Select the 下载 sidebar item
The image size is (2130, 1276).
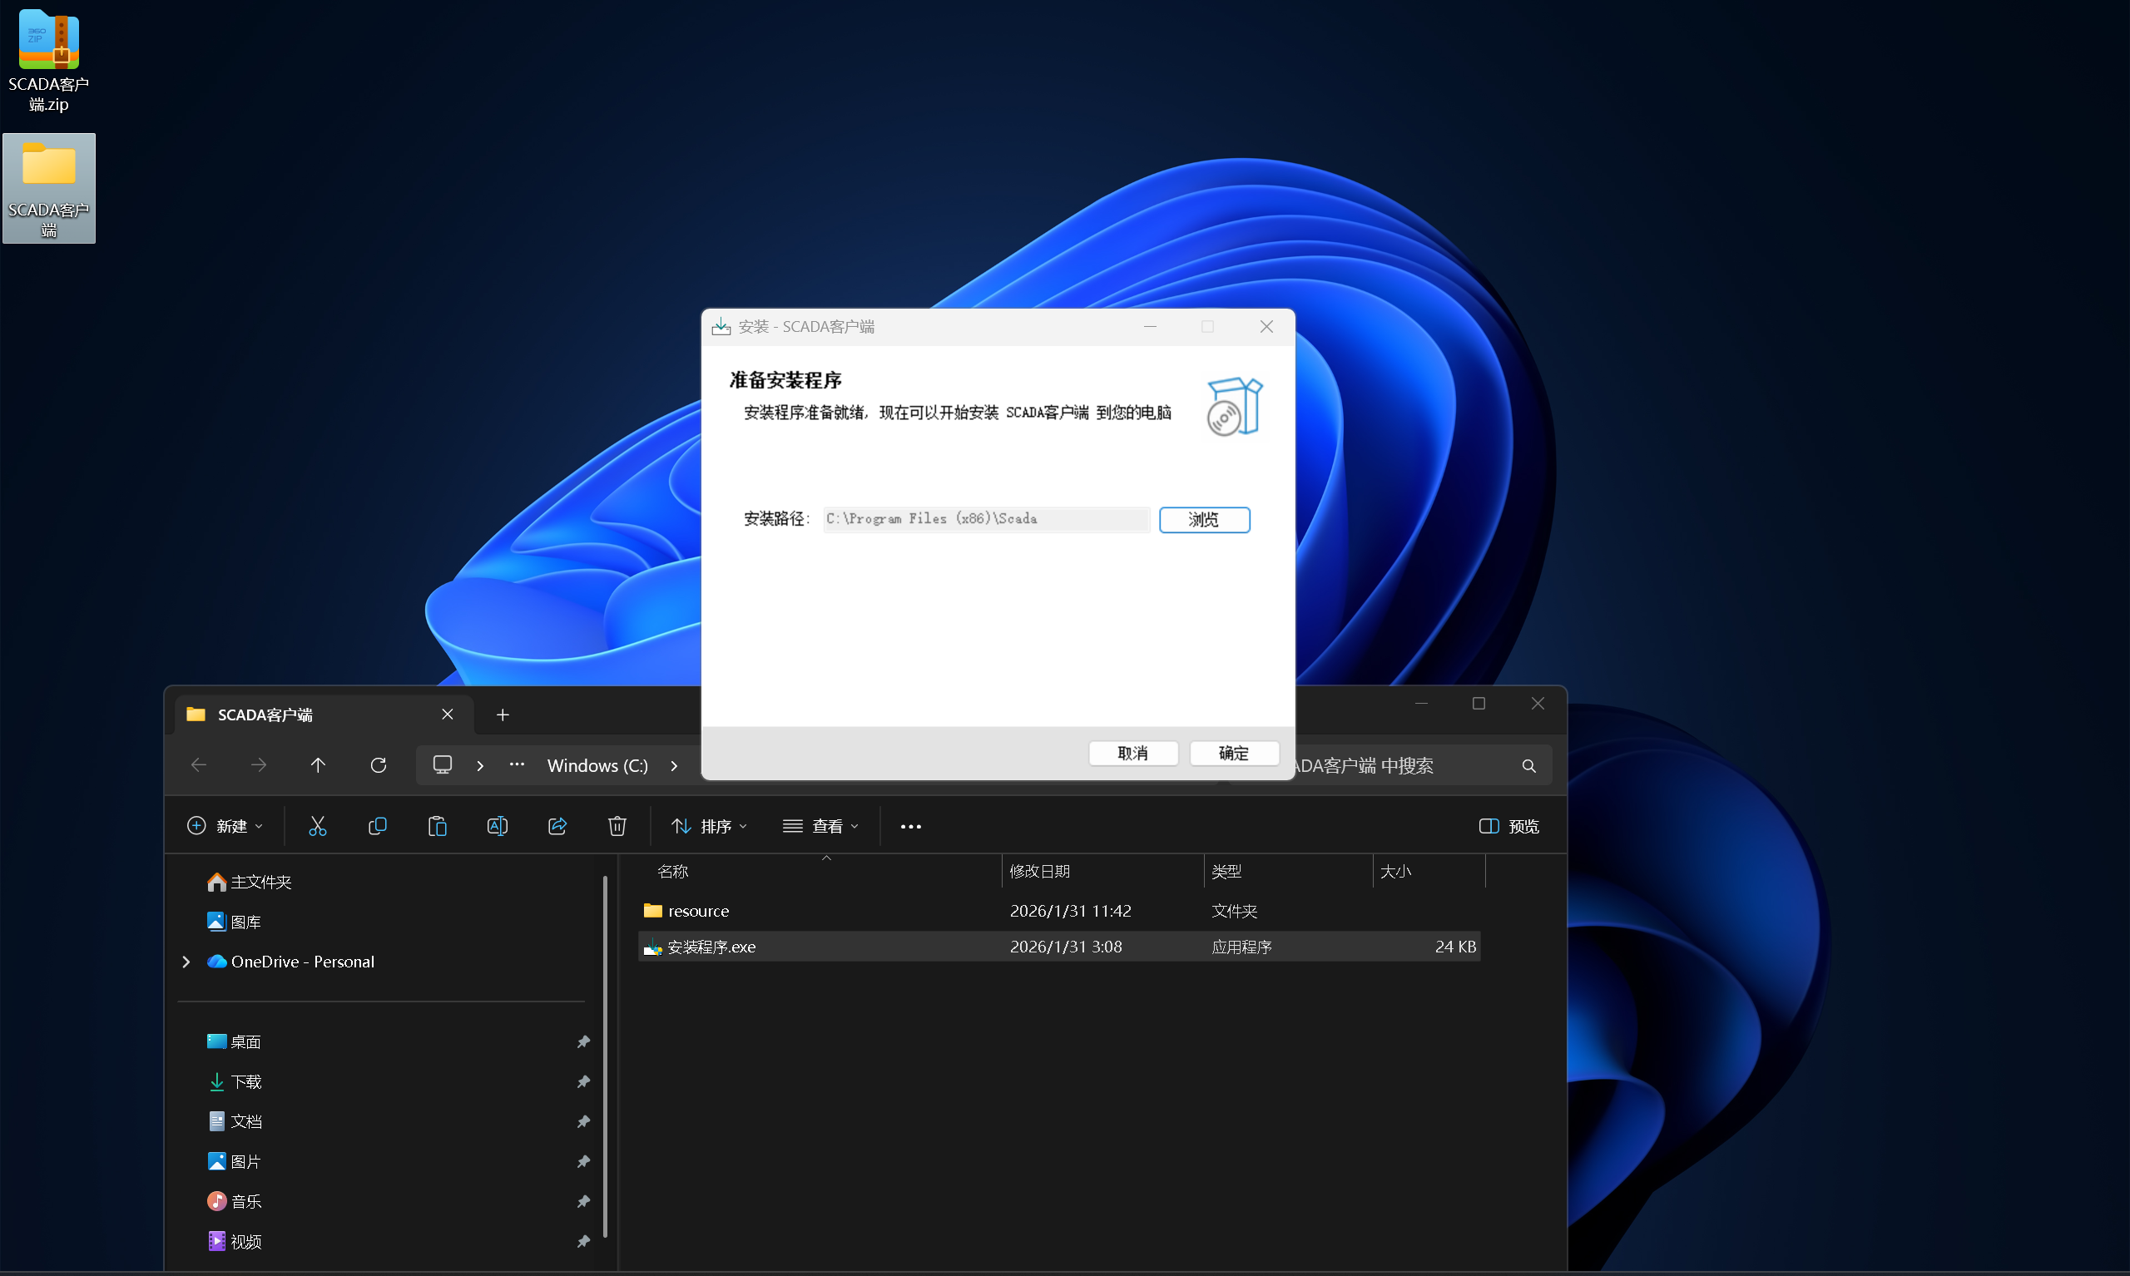246,1081
